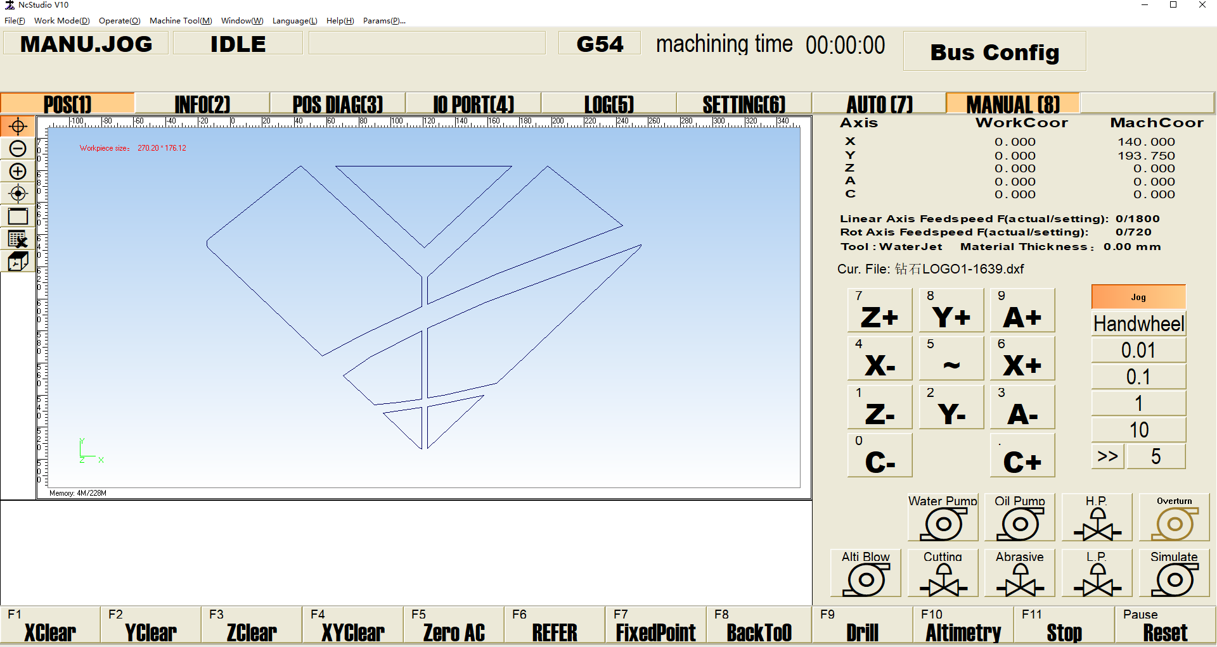This screenshot has width=1217, height=647.
Task: Toggle the Oil Pump
Action: (1020, 517)
